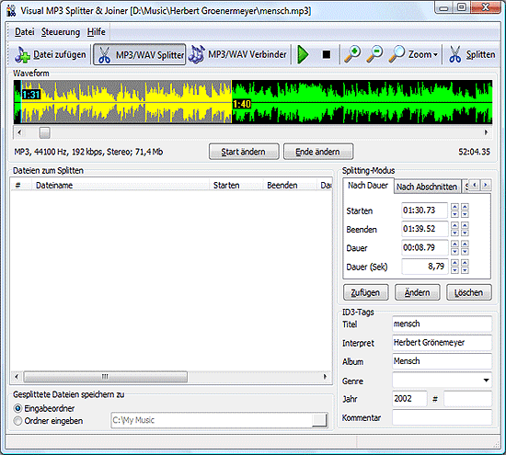Viewport: 506px width, 455px height.
Task: Zoom out with the minus magnifier icon
Action: point(374,54)
